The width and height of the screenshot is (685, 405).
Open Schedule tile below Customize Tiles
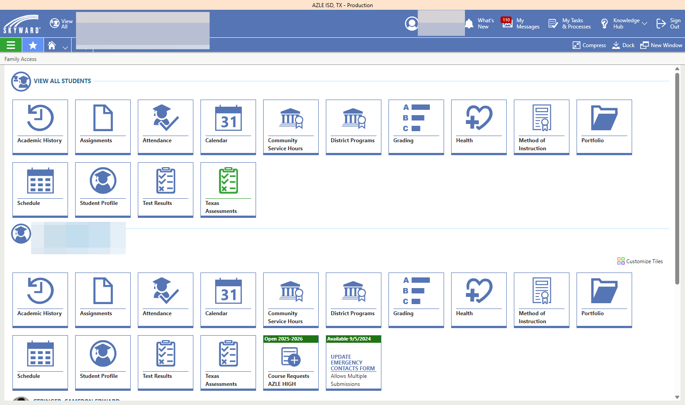point(40,363)
